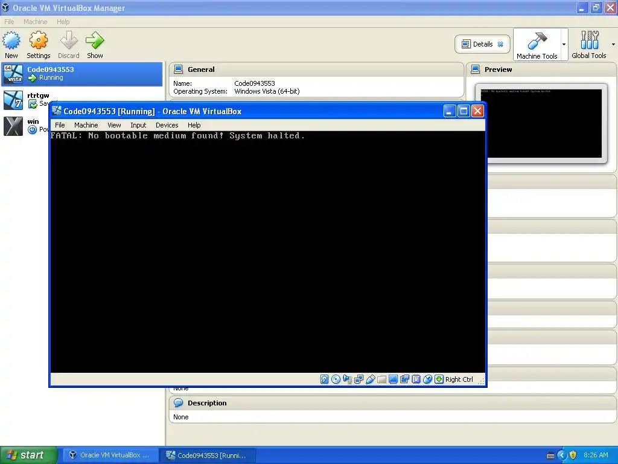
Task: Click the Details button
Action: pyautogui.click(x=482, y=44)
